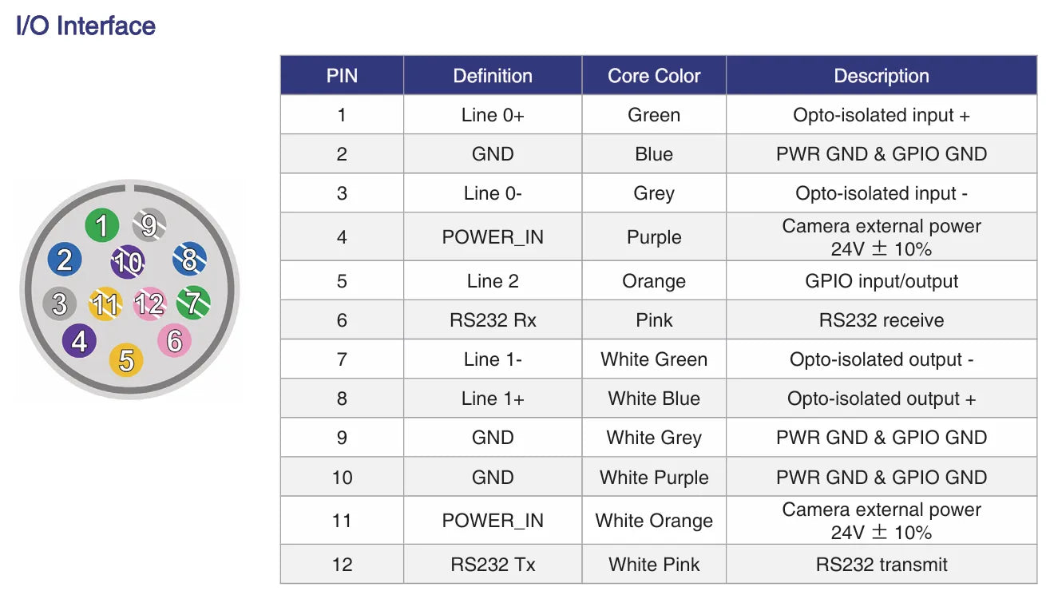This screenshot has width=1046, height=591.
Task: Select white-blue striped pin 8 on the connector
Action: (189, 259)
